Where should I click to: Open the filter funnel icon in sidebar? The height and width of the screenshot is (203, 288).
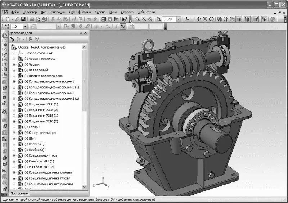point(5,64)
